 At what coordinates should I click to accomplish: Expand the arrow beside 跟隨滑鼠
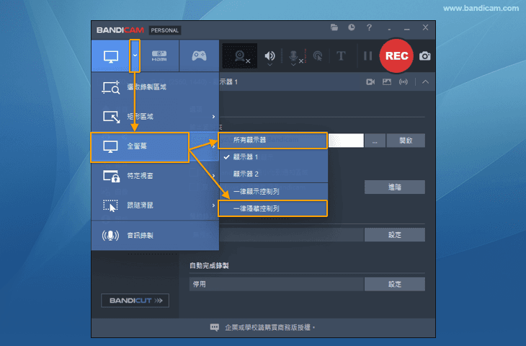213,205
